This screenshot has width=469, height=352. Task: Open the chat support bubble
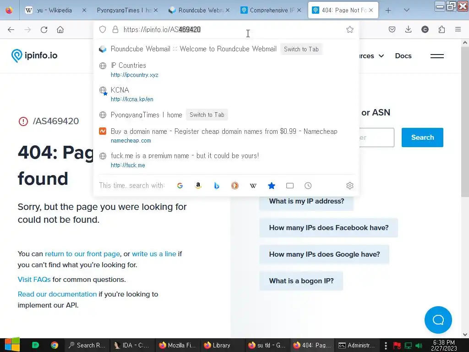pyautogui.click(x=438, y=319)
